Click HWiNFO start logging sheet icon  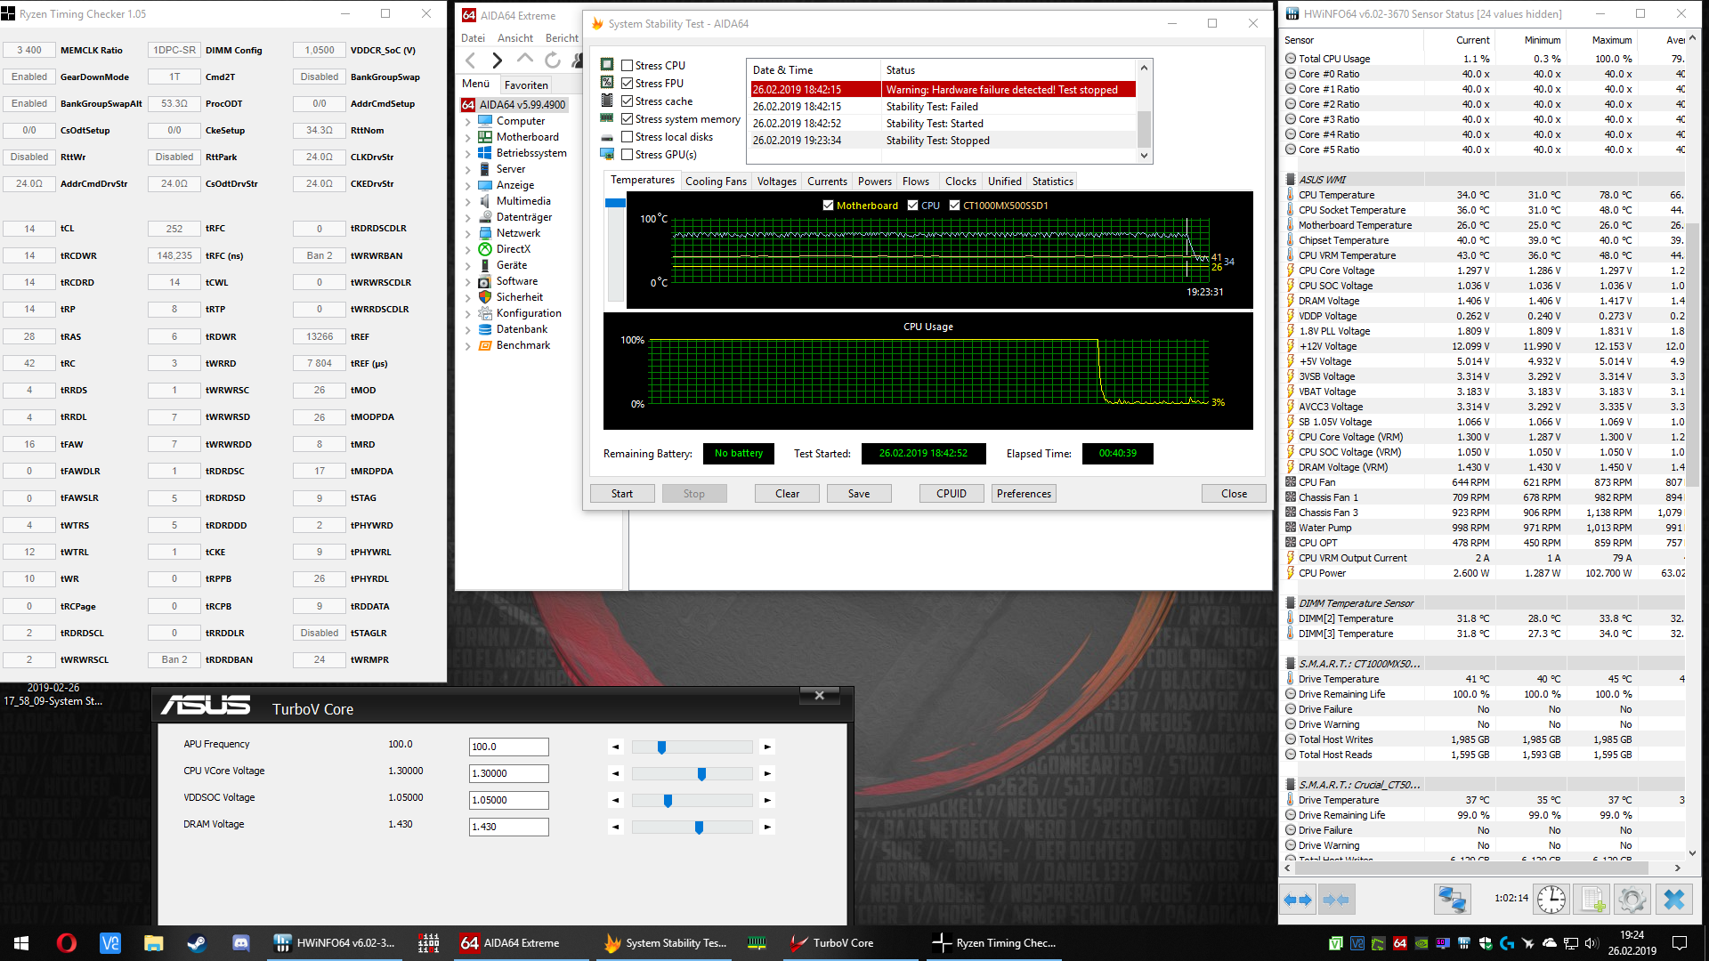(x=1592, y=900)
